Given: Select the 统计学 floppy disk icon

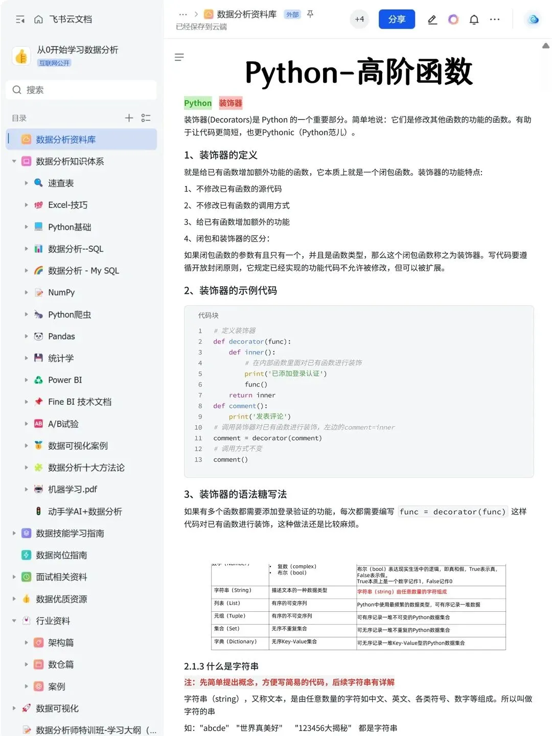Looking at the screenshot, I should [x=38, y=358].
